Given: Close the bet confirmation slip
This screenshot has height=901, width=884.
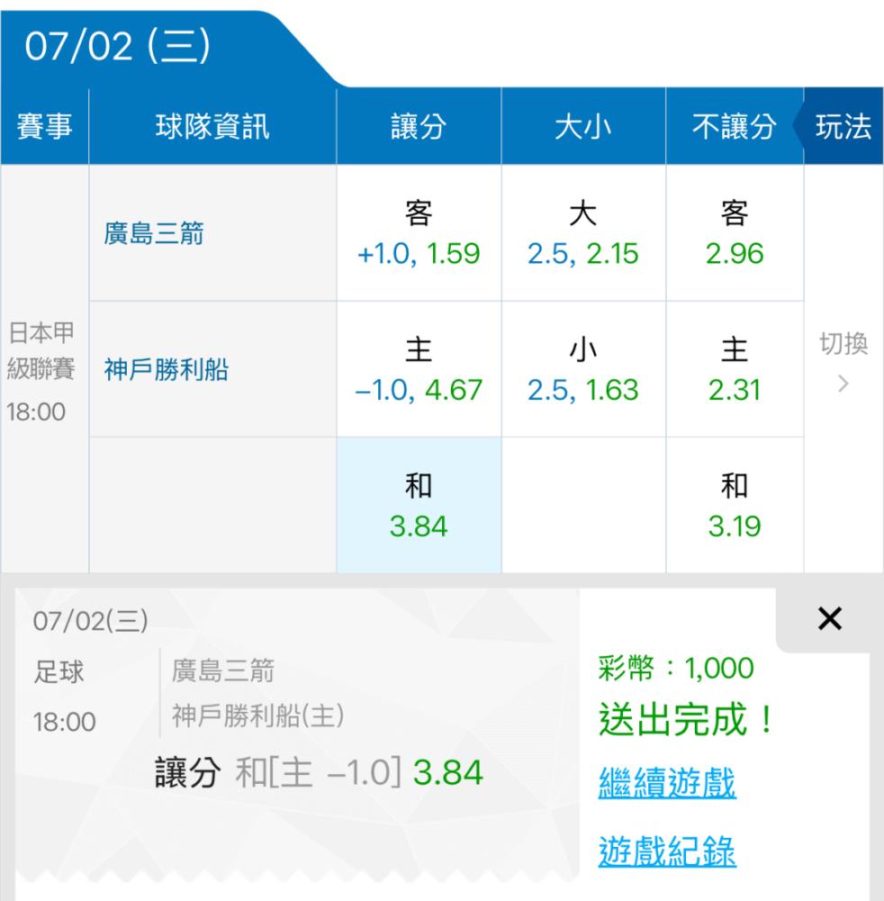Looking at the screenshot, I should [x=829, y=619].
